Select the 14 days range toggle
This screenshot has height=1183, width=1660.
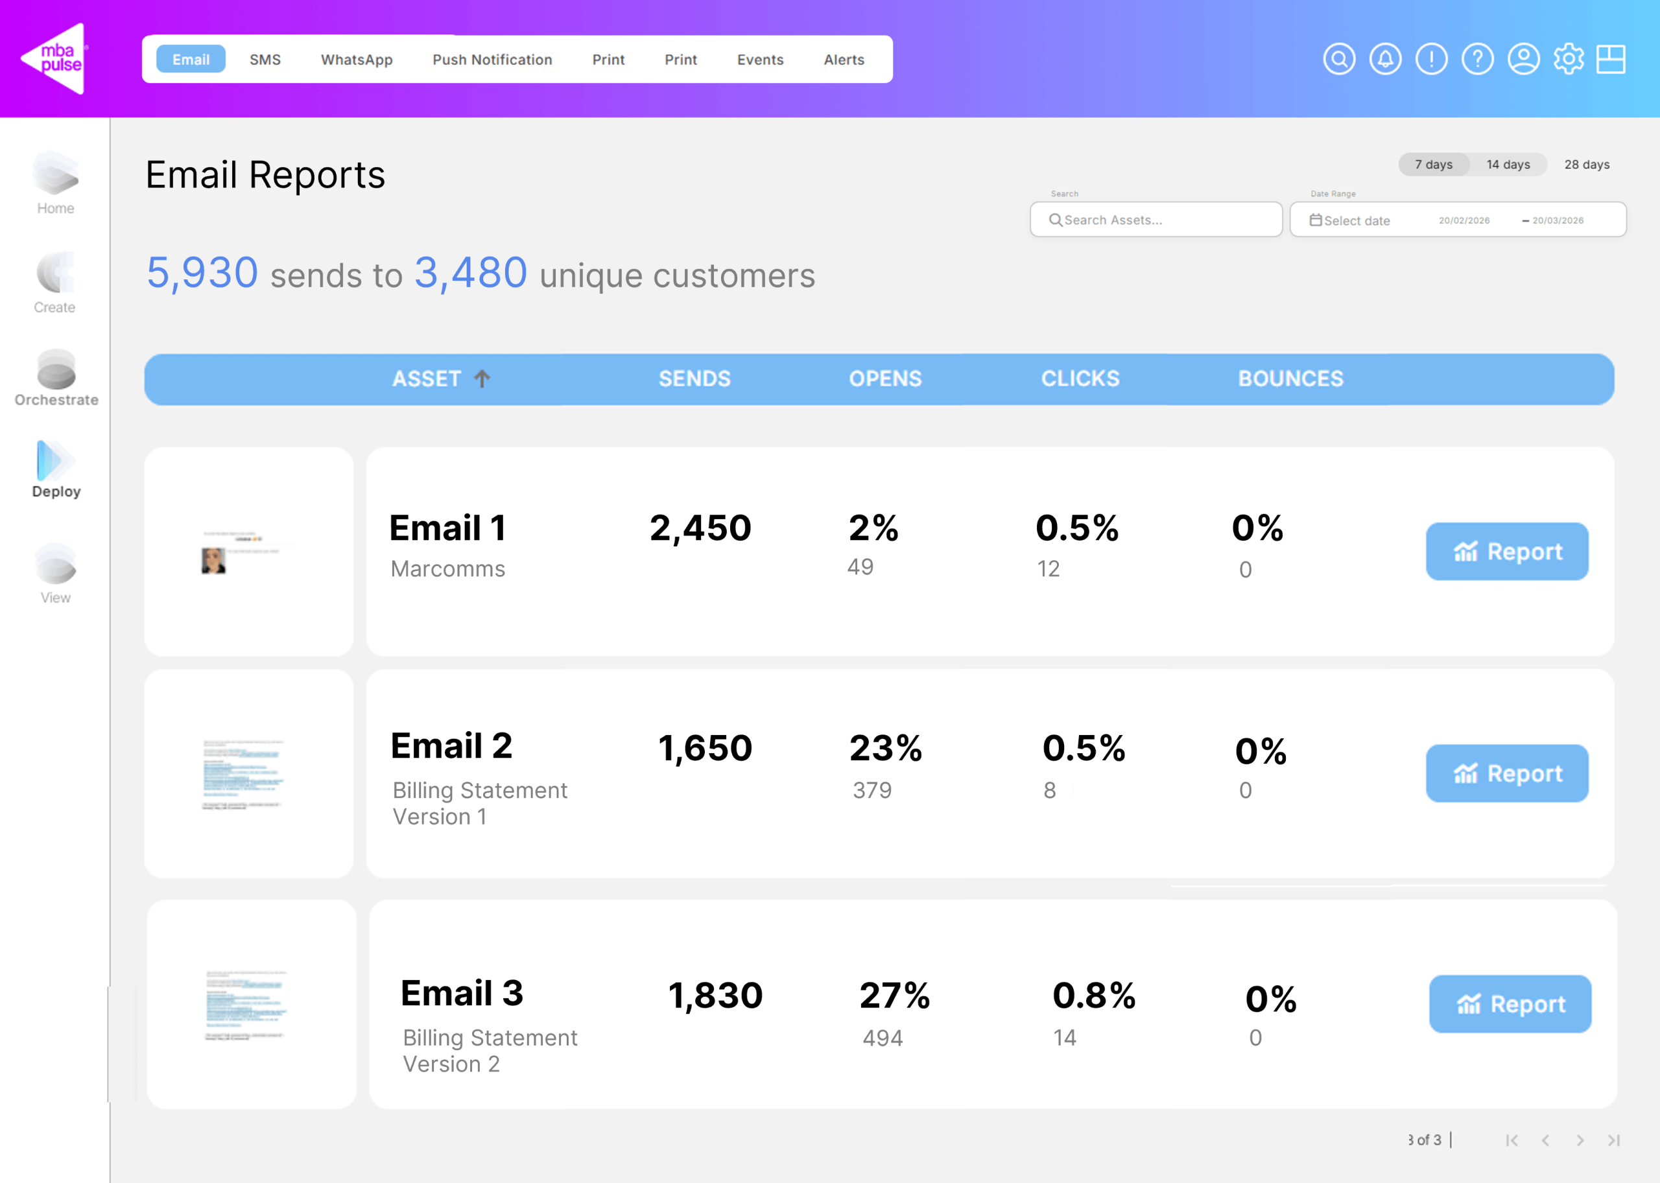pos(1508,165)
